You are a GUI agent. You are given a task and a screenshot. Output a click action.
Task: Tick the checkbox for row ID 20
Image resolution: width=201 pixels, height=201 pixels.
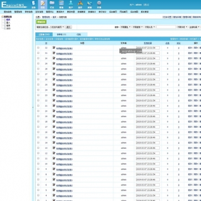coord(38,111)
